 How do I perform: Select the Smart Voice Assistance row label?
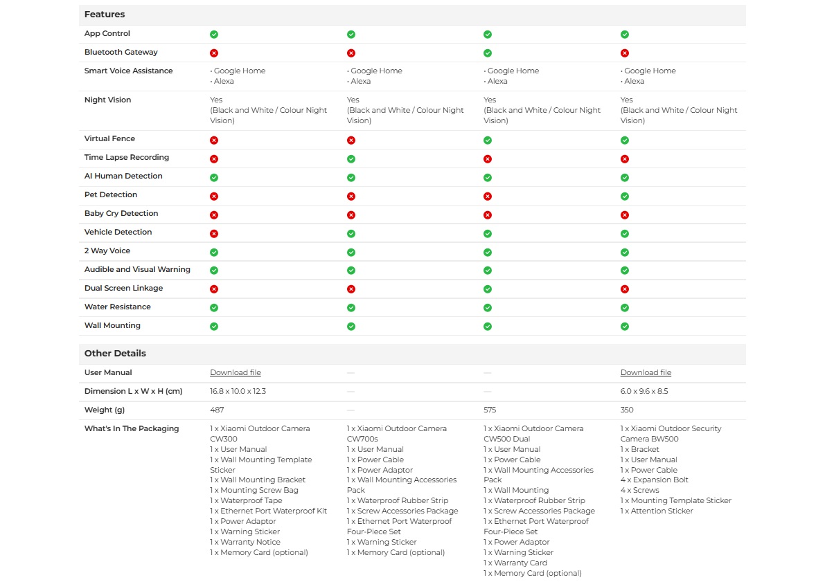point(128,71)
